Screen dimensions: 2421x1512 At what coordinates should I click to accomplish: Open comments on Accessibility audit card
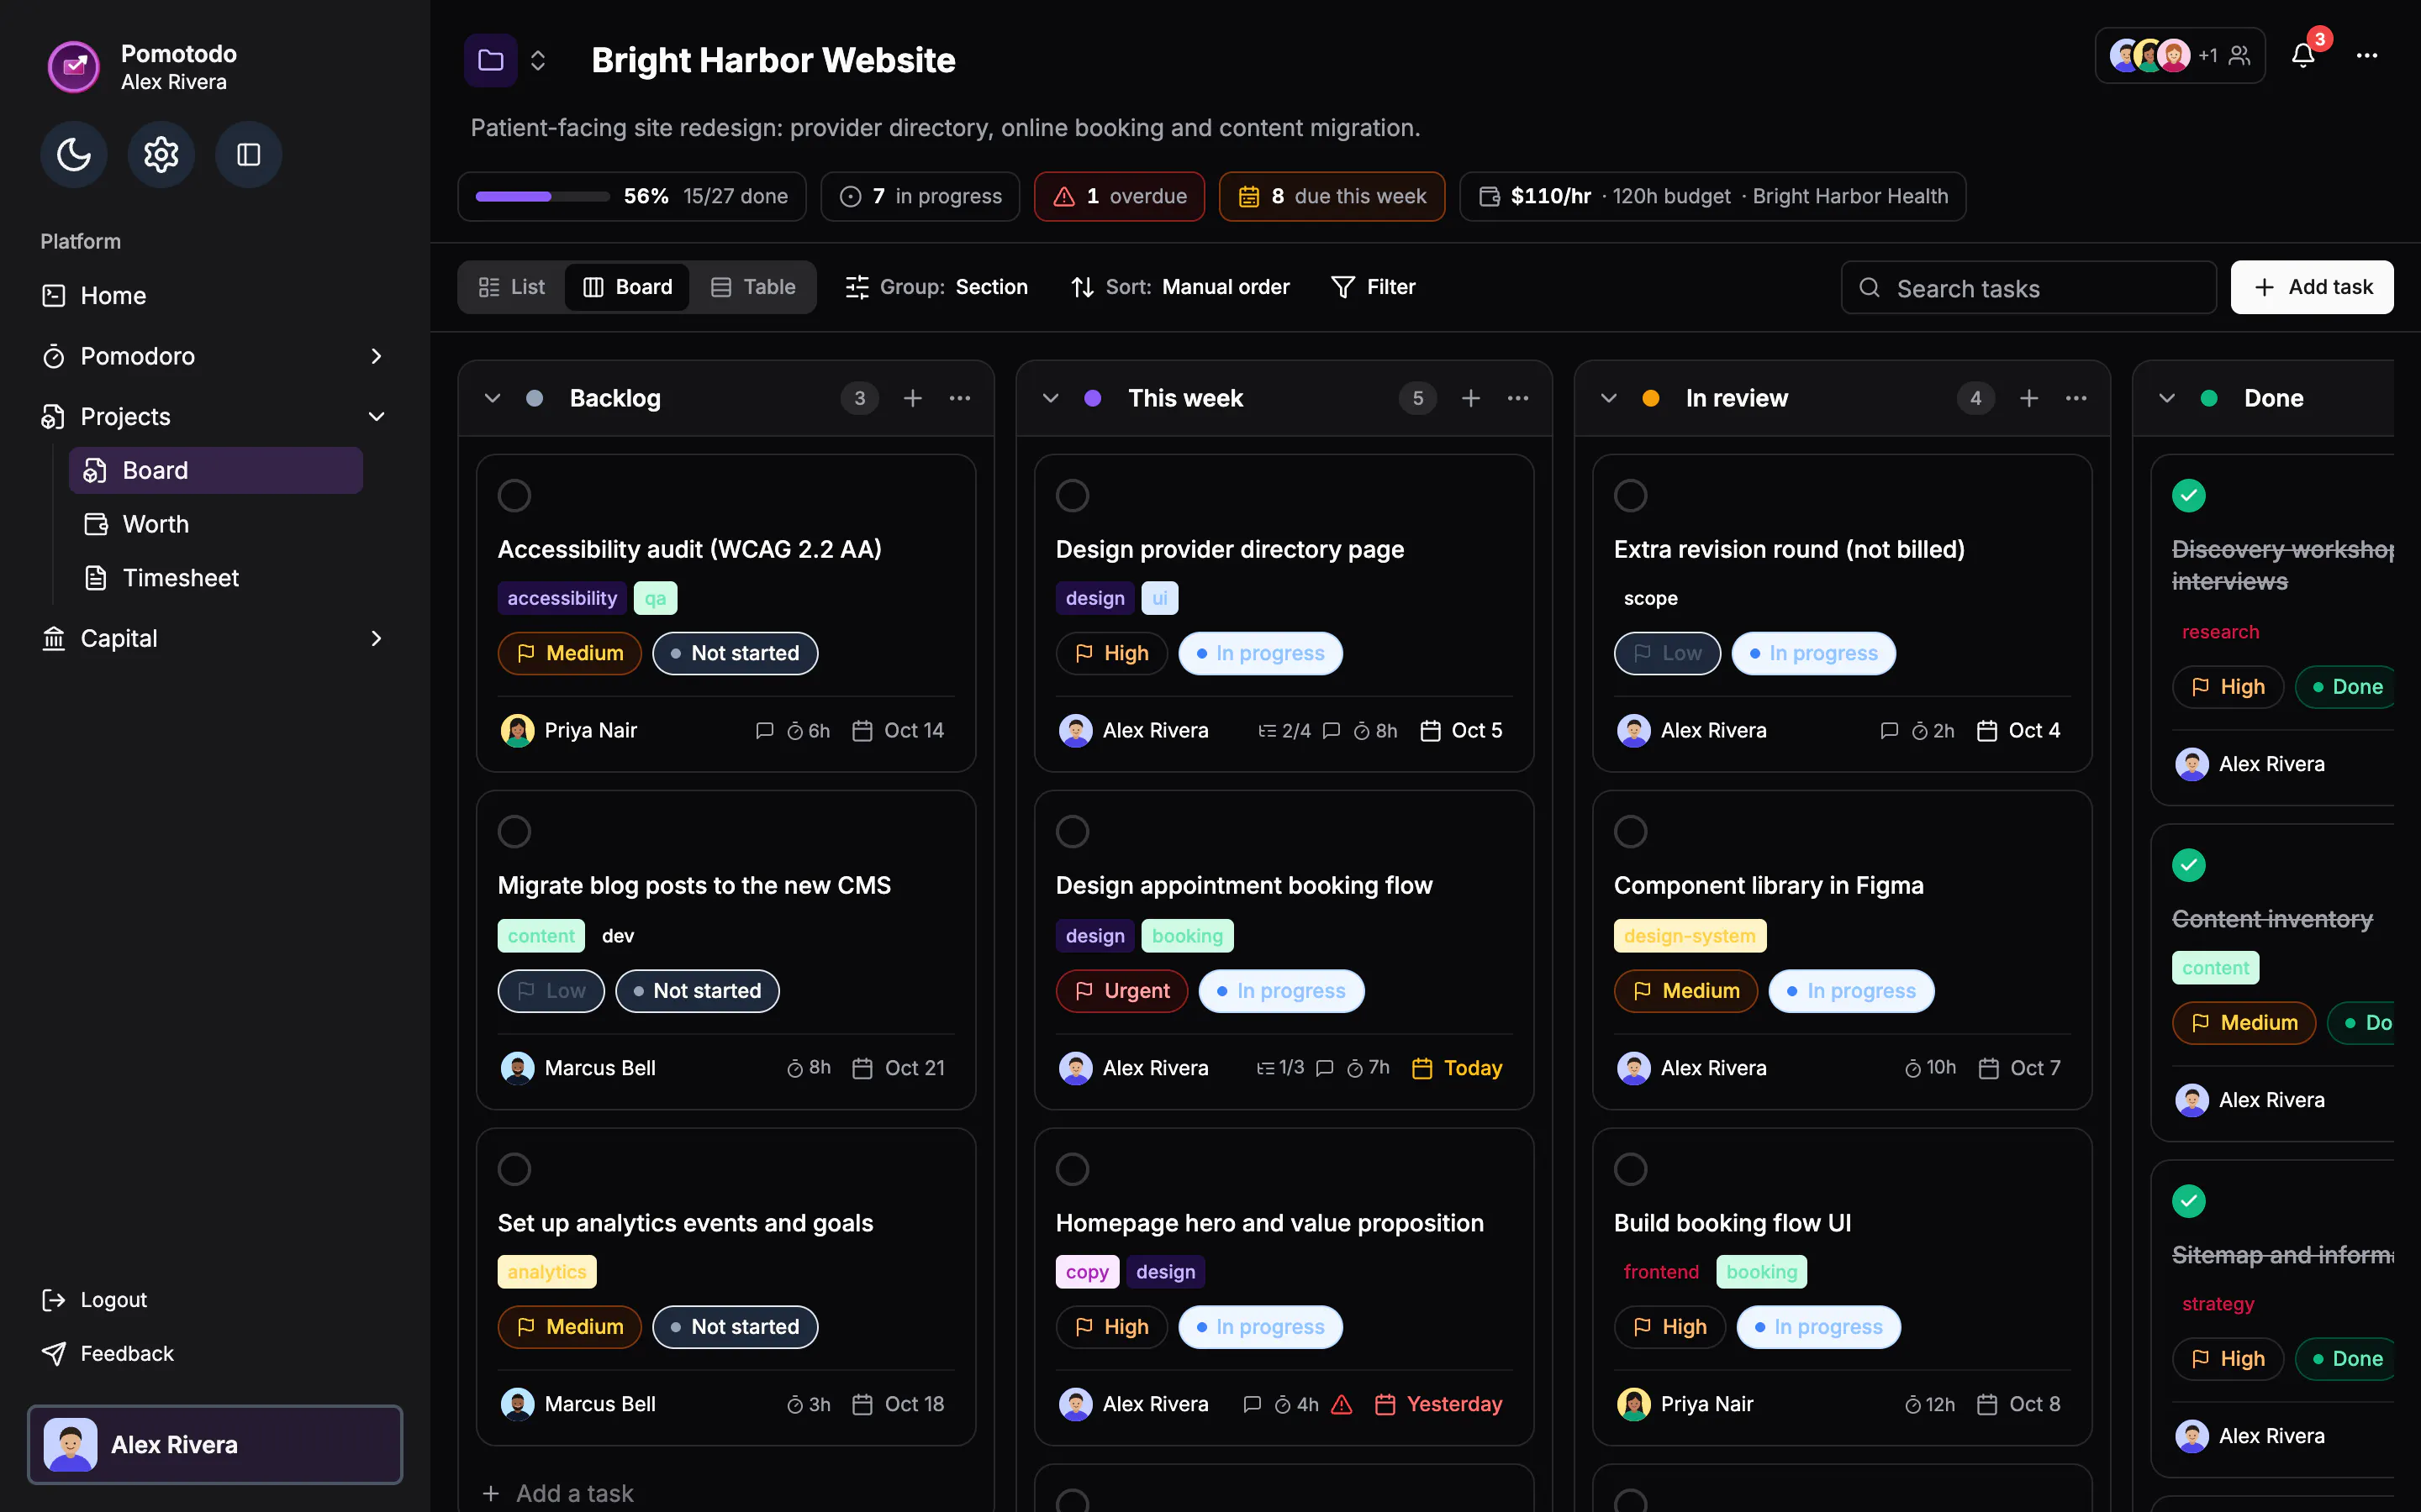coord(764,731)
